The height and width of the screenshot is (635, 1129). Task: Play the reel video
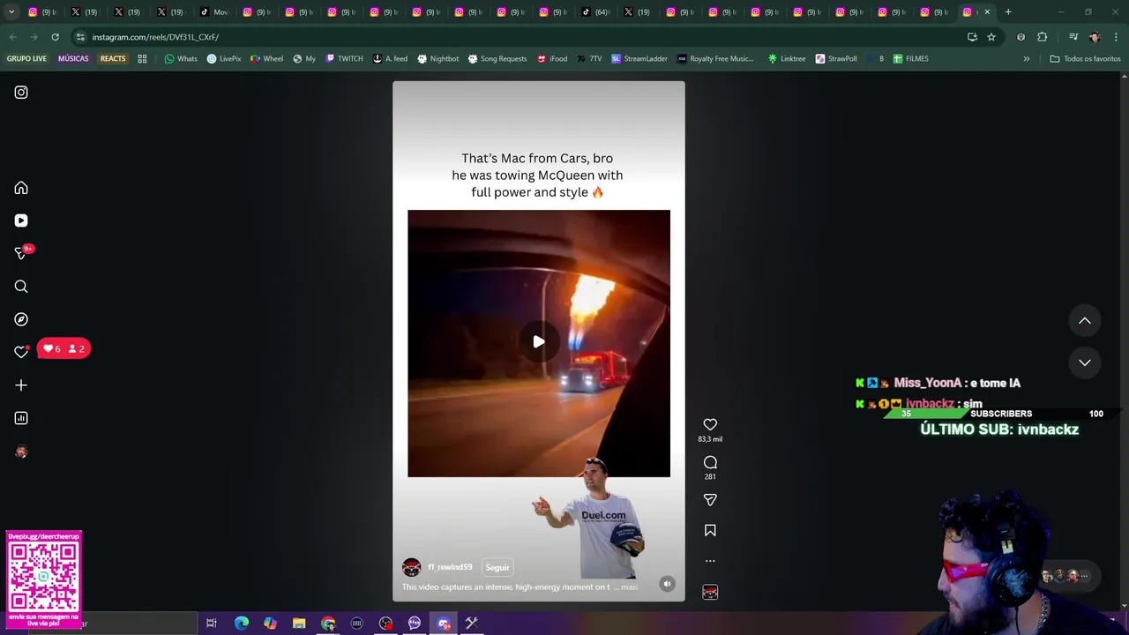click(x=539, y=342)
